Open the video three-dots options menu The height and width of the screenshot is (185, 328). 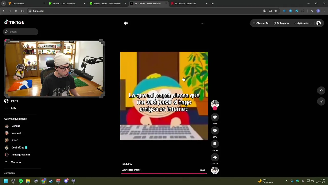202,23
